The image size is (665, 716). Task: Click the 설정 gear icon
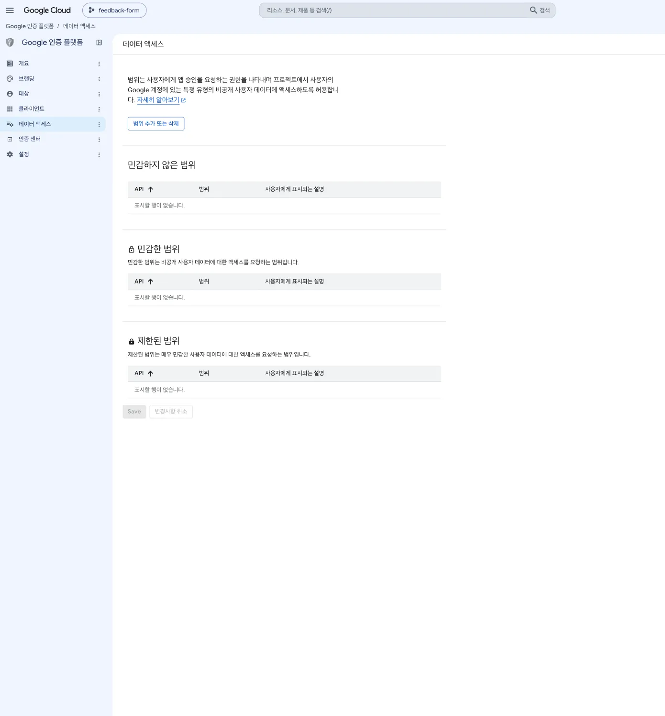point(10,154)
